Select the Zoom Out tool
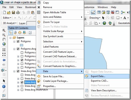The width and height of the screenshot is (131, 100). [4, 35]
